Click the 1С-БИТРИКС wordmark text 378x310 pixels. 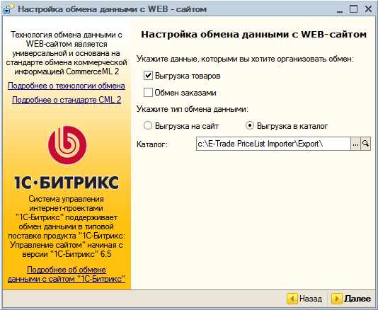pos(67,183)
